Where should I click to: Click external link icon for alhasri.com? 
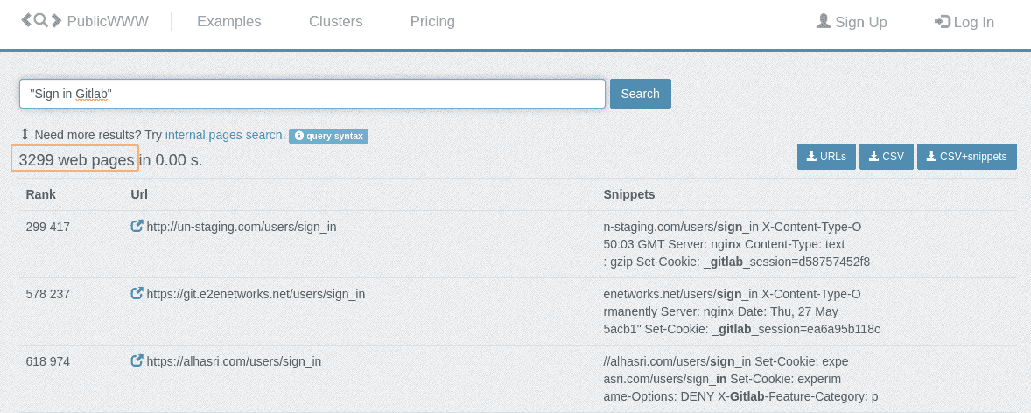tap(137, 361)
